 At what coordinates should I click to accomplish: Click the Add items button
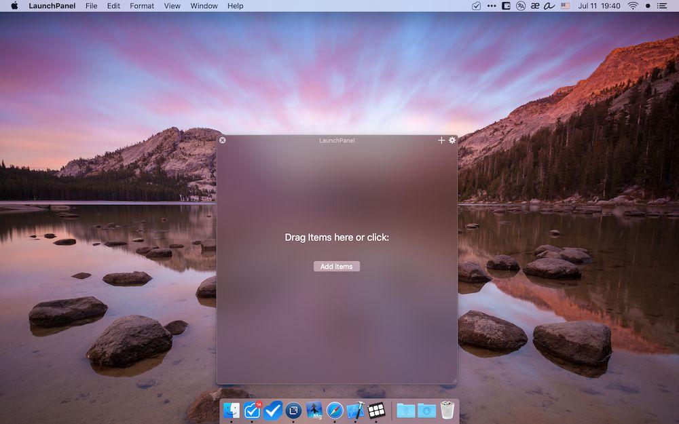click(x=337, y=267)
